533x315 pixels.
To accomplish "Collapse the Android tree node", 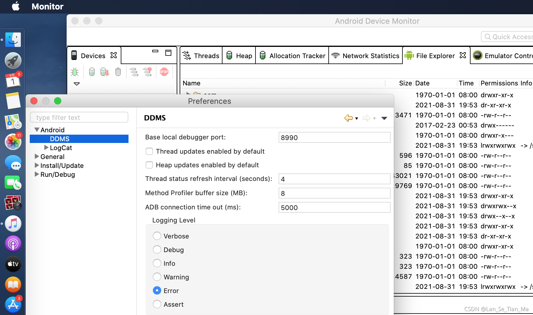I will 37,130.
